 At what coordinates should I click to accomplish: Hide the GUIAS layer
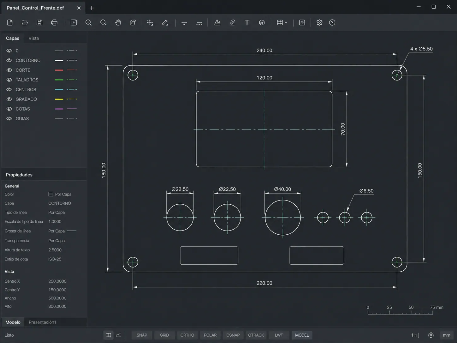(9, 119)
